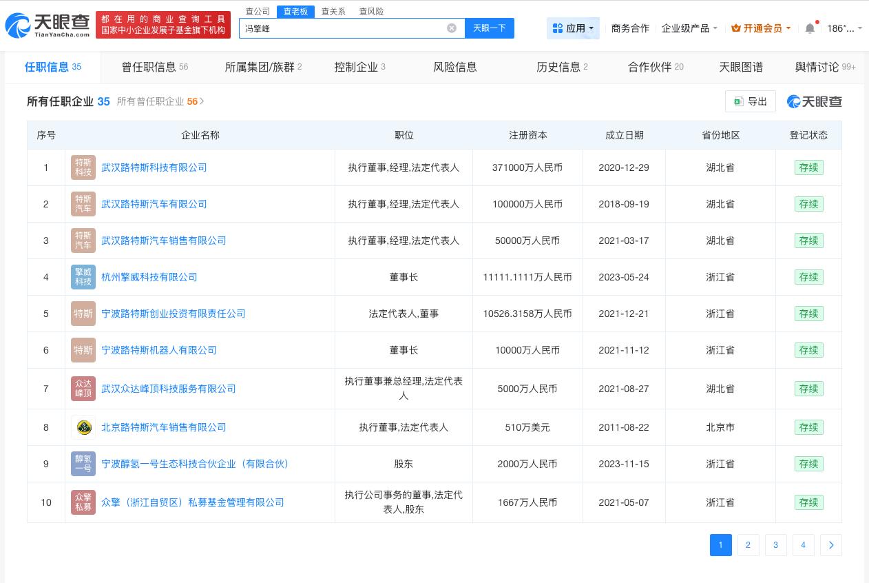This screenshot has height=583, width=869.
Task: Go to the next page arrow
Action: point(831,545)
